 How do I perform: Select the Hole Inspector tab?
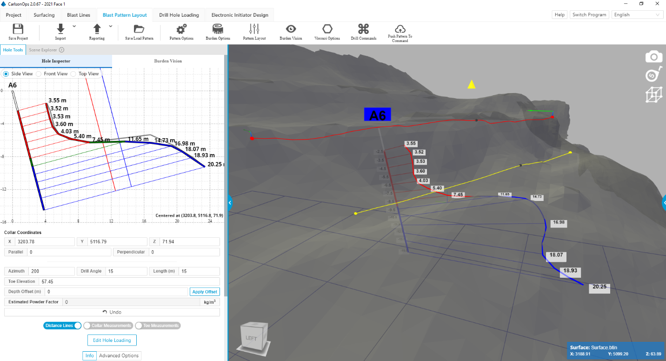(x=56, y=61)
